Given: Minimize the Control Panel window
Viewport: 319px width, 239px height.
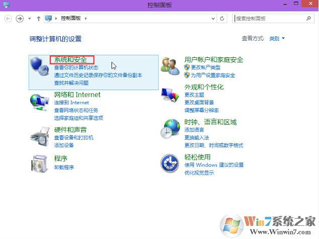Looking at the screenshot, I should tap(285, 4).
